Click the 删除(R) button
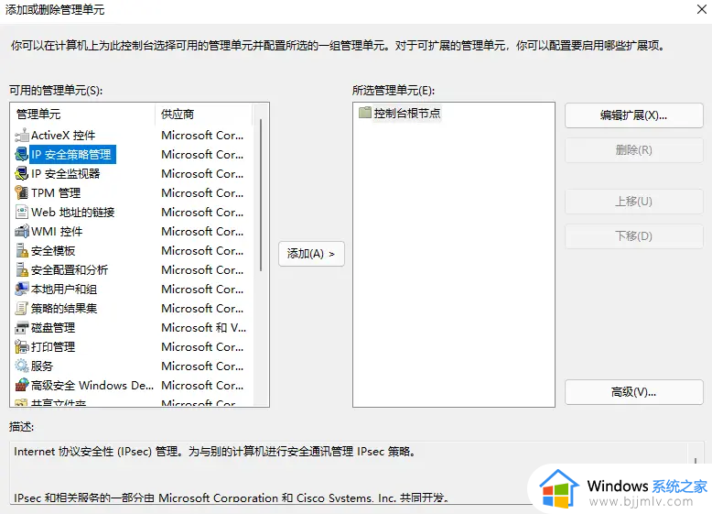 click(x=634, y=150)
